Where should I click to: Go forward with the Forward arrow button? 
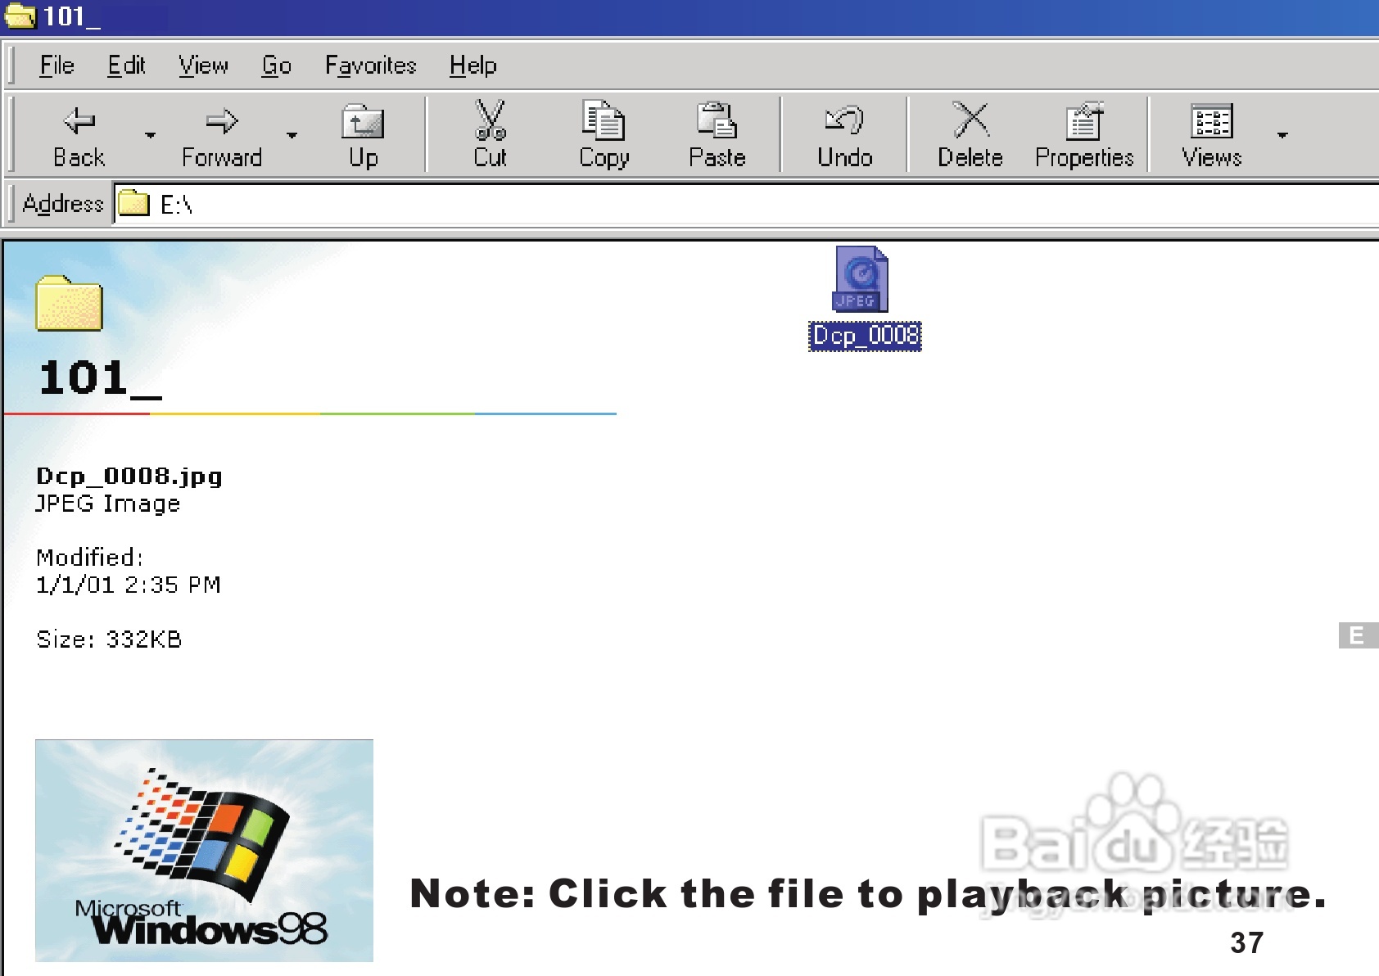[x=222, y=135]
